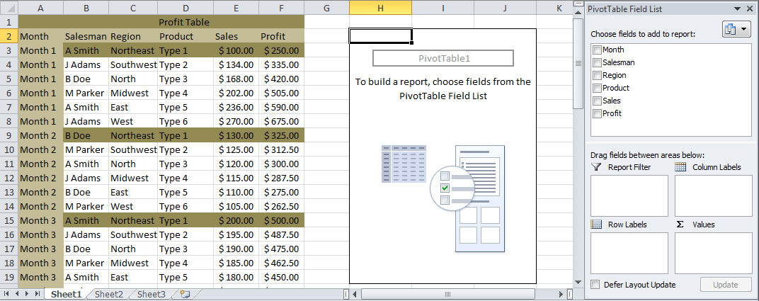
Task: Open the PivotTable Field List pane options arrow
Action: (737, 8)
